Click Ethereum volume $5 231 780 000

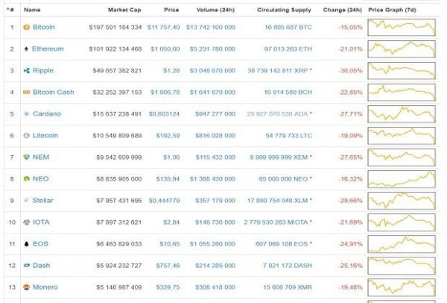212,49
